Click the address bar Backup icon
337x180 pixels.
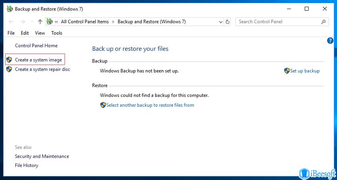50,22
